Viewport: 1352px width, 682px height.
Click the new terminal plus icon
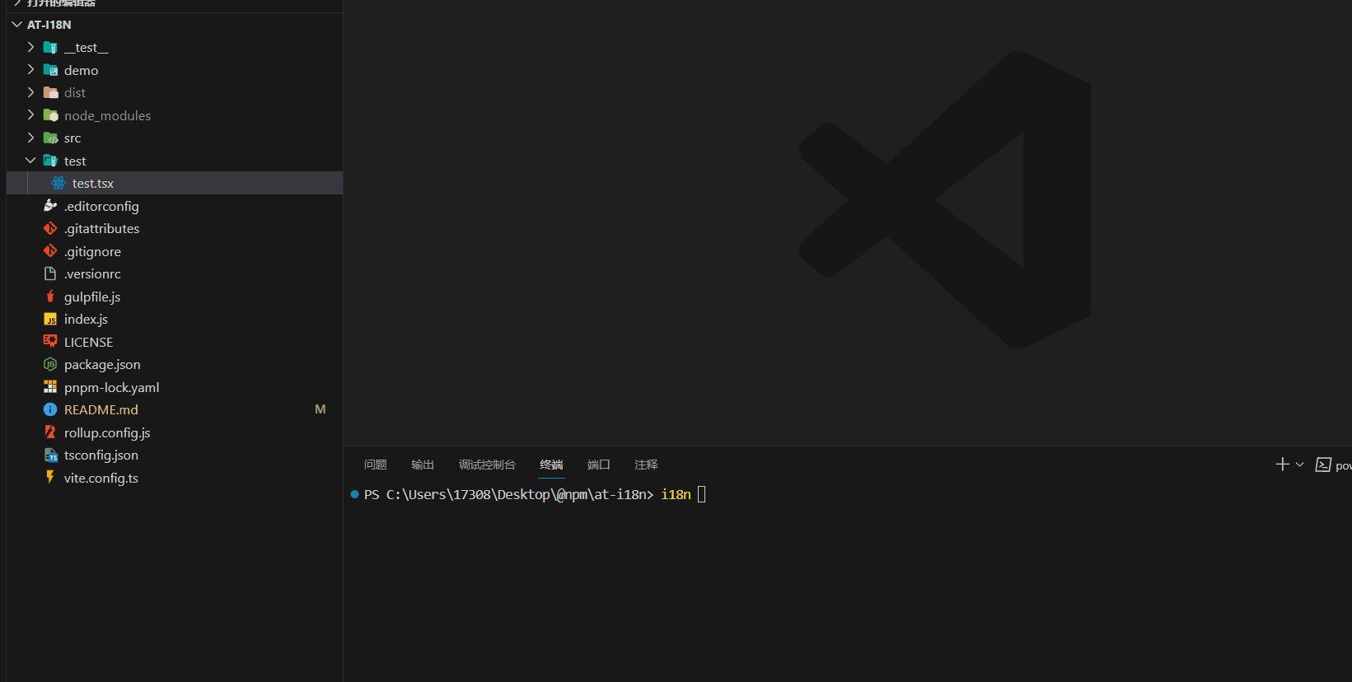[1282, 465]
